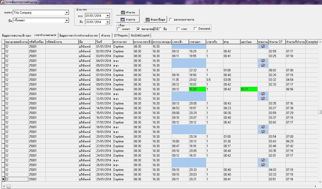Click the vertical scrollbar thumb
The width and height of the screenshot is (322, 189).
tap(320, 112)
